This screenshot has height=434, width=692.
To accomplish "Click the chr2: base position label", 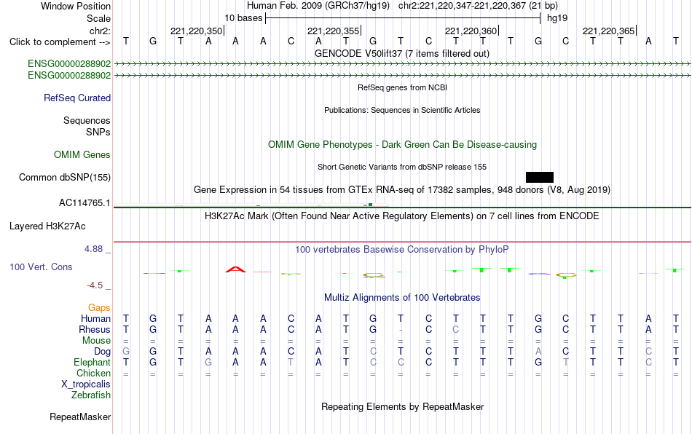I will (x=101, y=31).
